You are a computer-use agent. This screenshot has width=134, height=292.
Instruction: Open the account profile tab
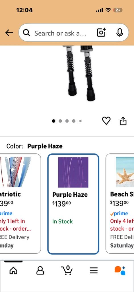coord(40,271)
